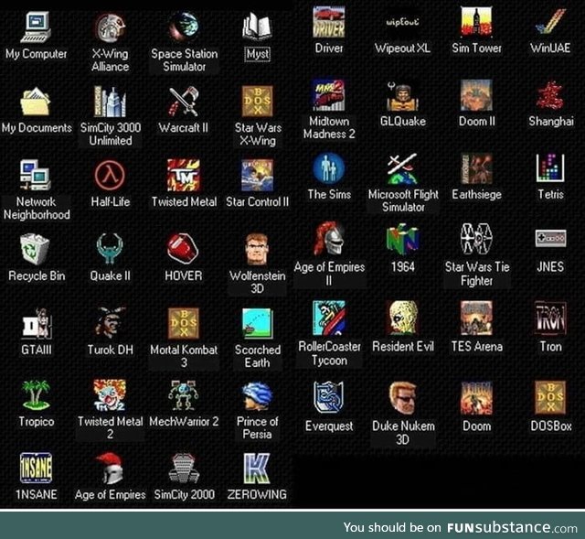Image resolution: width=585 pixels, height=539 pixels.
Task: Select the Resident Evil icon
Action: pyautogui.click(x=402, y=318)
